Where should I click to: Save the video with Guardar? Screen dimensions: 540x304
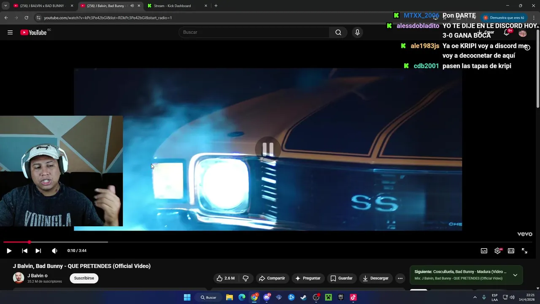click(x=341, y=278)
